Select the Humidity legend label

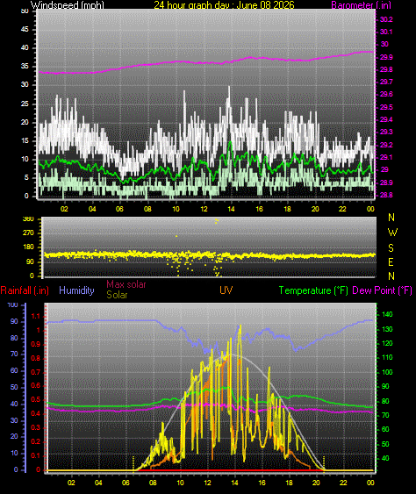76,290
